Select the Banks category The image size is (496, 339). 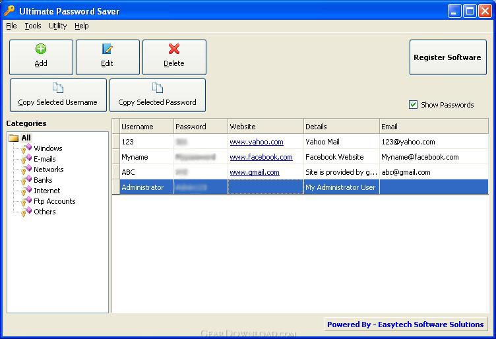[x=43, y=180]
